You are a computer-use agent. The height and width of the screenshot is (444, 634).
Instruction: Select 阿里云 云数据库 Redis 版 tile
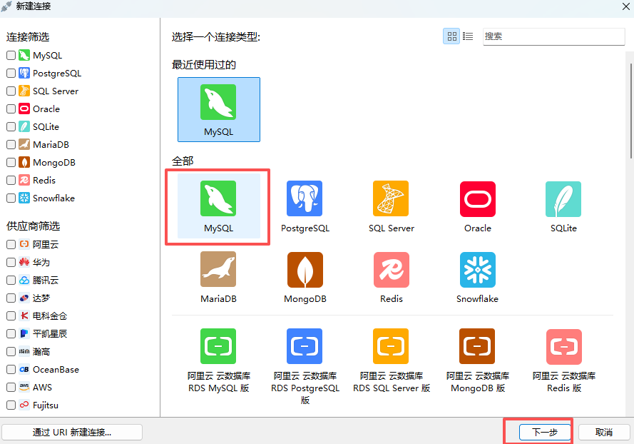point(563,361)
